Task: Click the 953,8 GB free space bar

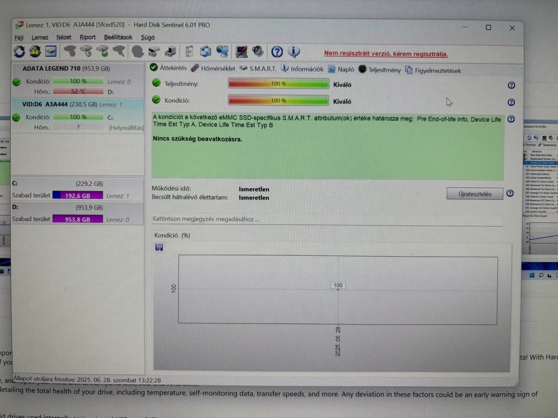Action: click(78, 219)
